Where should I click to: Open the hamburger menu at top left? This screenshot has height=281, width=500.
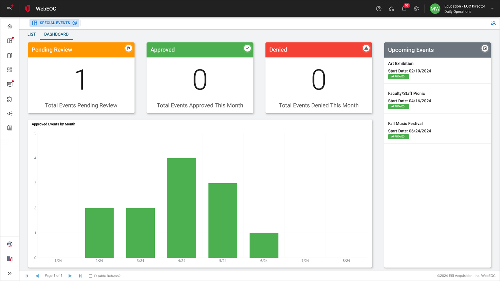click(x=9, y=9)
